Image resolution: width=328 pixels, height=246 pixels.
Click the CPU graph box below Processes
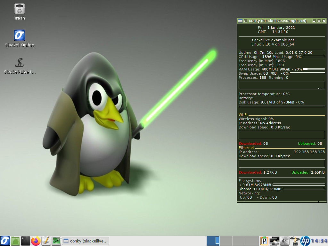click(x=282, y=85)
